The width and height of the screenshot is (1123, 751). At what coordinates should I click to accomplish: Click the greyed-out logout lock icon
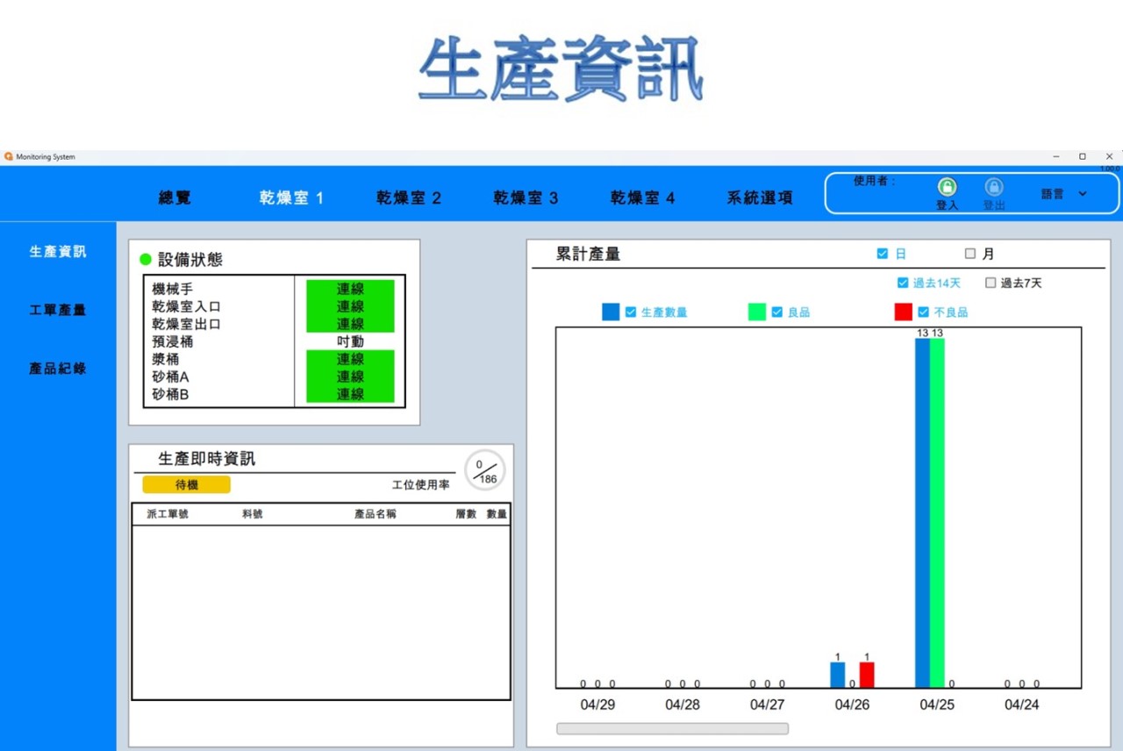pos(993,187)
